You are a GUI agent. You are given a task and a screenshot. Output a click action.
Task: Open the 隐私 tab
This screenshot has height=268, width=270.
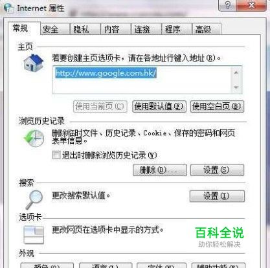point(81,29)
